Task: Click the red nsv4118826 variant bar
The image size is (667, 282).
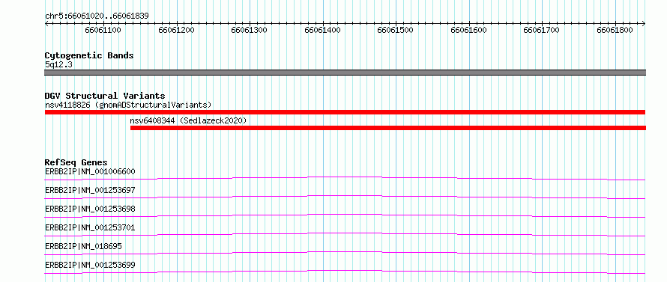Action: (x=345, y=112)
